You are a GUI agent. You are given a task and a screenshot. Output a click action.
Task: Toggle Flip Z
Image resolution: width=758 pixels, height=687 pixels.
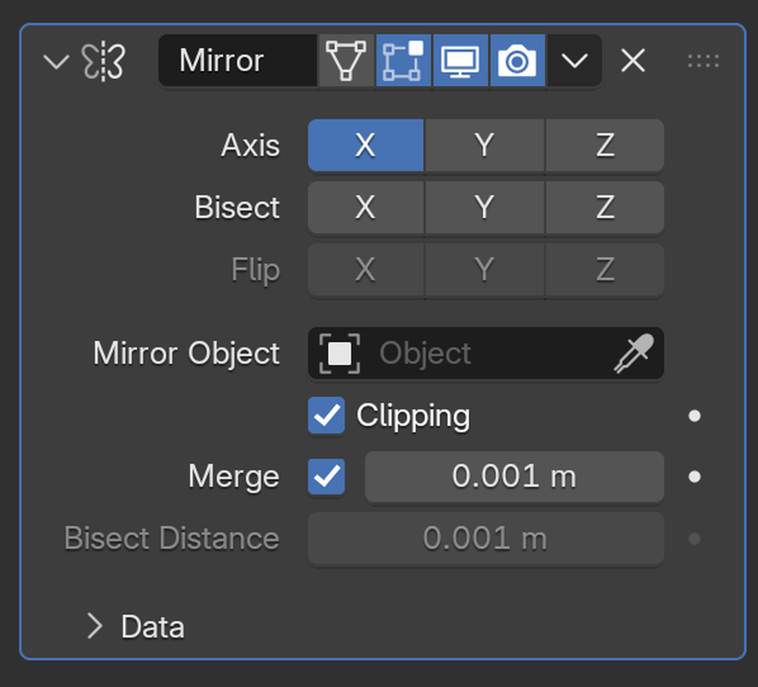coord(605,269)
